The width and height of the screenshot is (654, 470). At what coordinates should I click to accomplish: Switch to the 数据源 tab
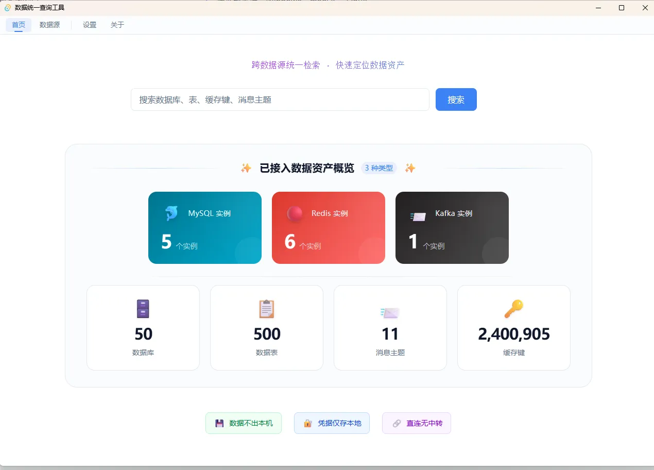coord(50,24)
